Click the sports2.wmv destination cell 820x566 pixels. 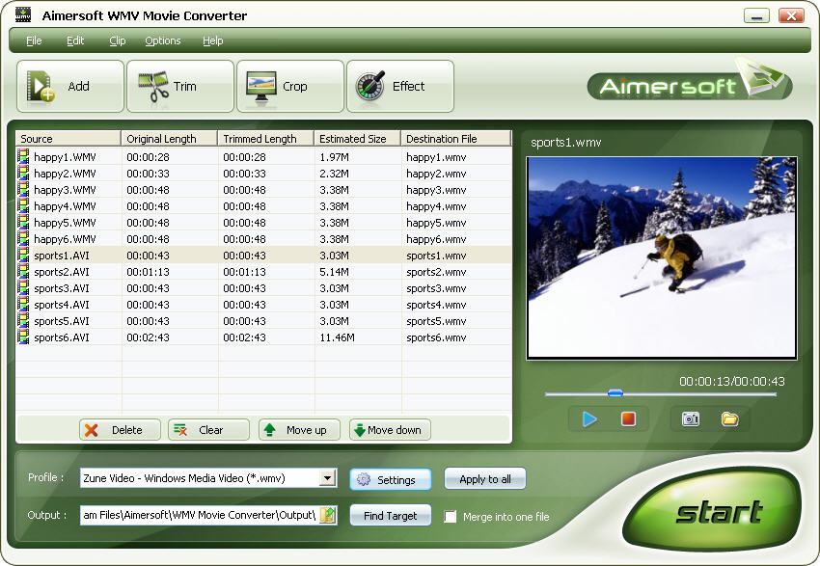(436, 272)
